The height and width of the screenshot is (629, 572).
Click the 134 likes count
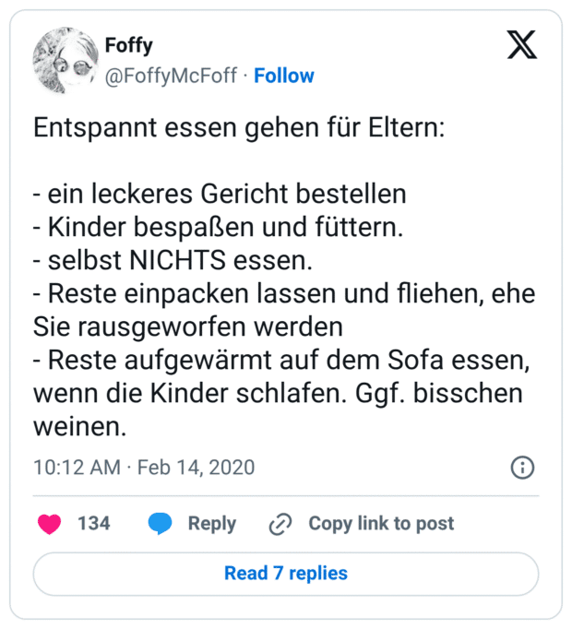93,524
